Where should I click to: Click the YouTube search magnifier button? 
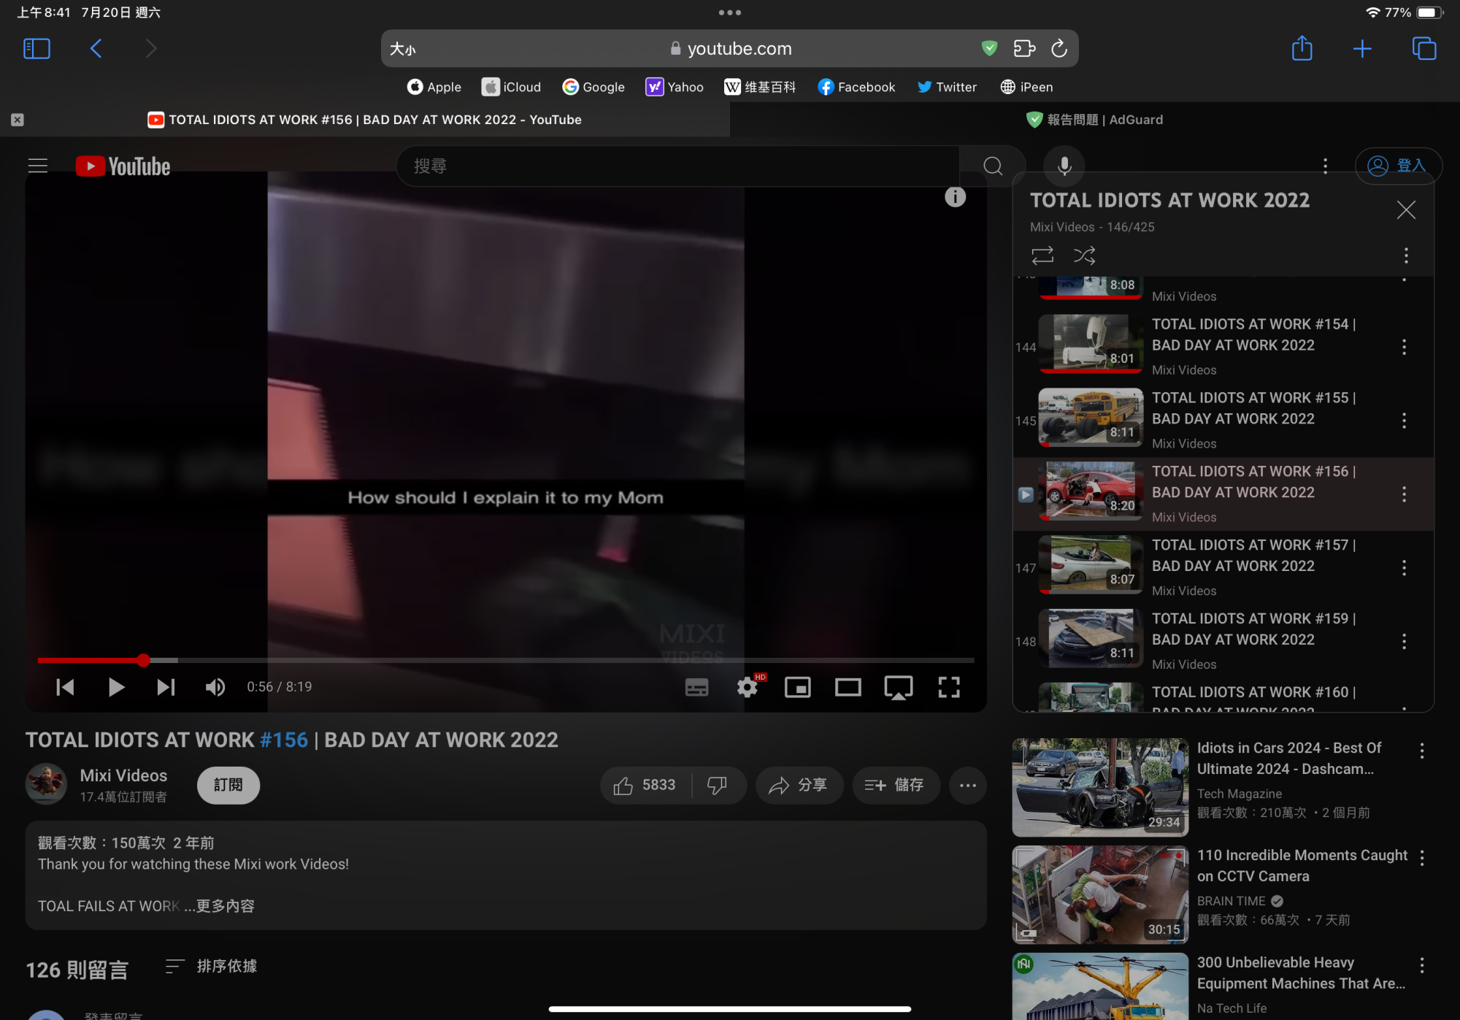993,166
